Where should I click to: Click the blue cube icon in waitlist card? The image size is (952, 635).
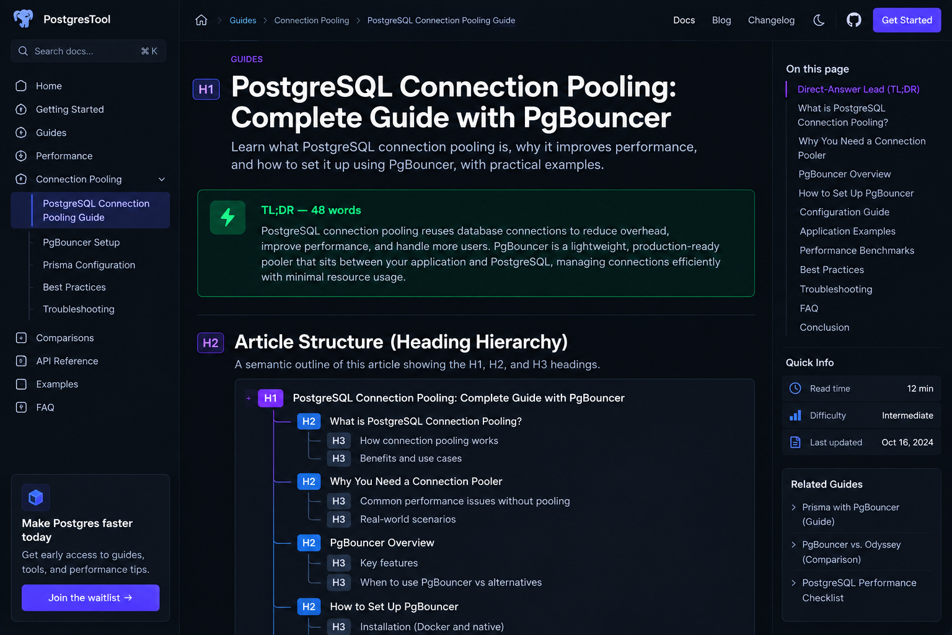pyautogui.click(x=36, y=497)
